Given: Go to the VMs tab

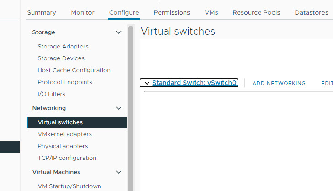Looking at the screenshot, I should click(211, 12).
